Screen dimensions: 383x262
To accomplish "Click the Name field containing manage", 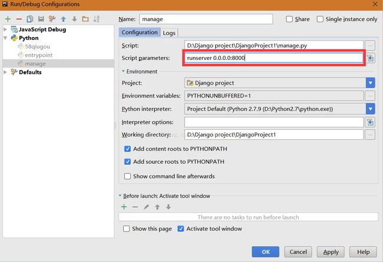I will 206,19.
